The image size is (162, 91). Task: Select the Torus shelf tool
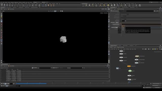(10, 5)
